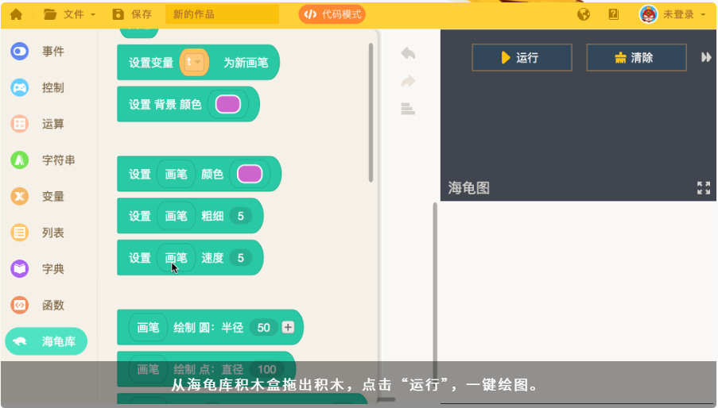Edit speed value 5 in 速度 block
Screen dimensions: 718x408
click(240, 258)
